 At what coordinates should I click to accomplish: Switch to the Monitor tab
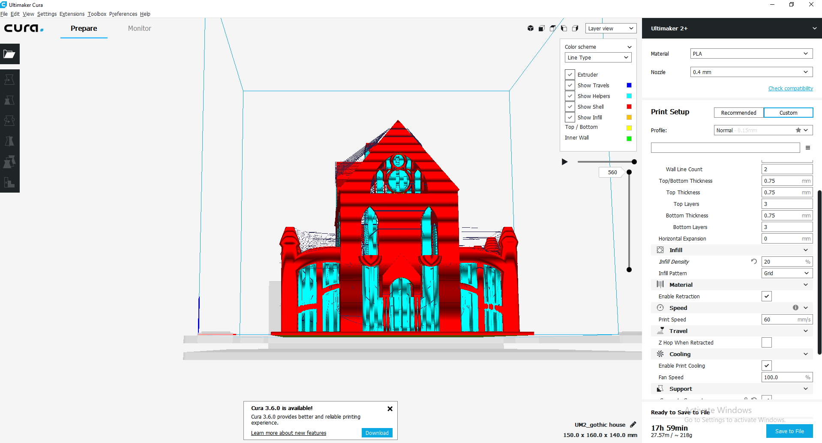[x=139, y=28]
